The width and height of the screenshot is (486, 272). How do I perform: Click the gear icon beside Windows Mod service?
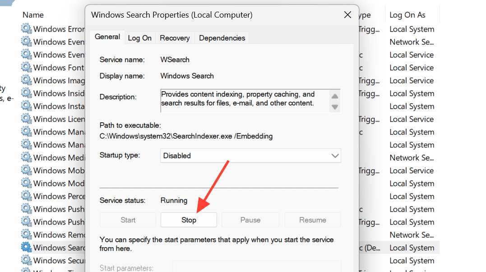coord(26,183)
